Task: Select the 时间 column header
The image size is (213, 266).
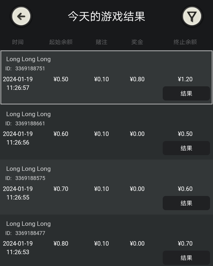Action: click(x=18, y=42)
